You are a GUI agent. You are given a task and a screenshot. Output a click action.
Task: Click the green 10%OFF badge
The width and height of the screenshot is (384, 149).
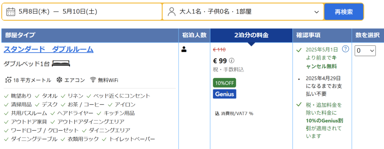[x=225, y=83]
